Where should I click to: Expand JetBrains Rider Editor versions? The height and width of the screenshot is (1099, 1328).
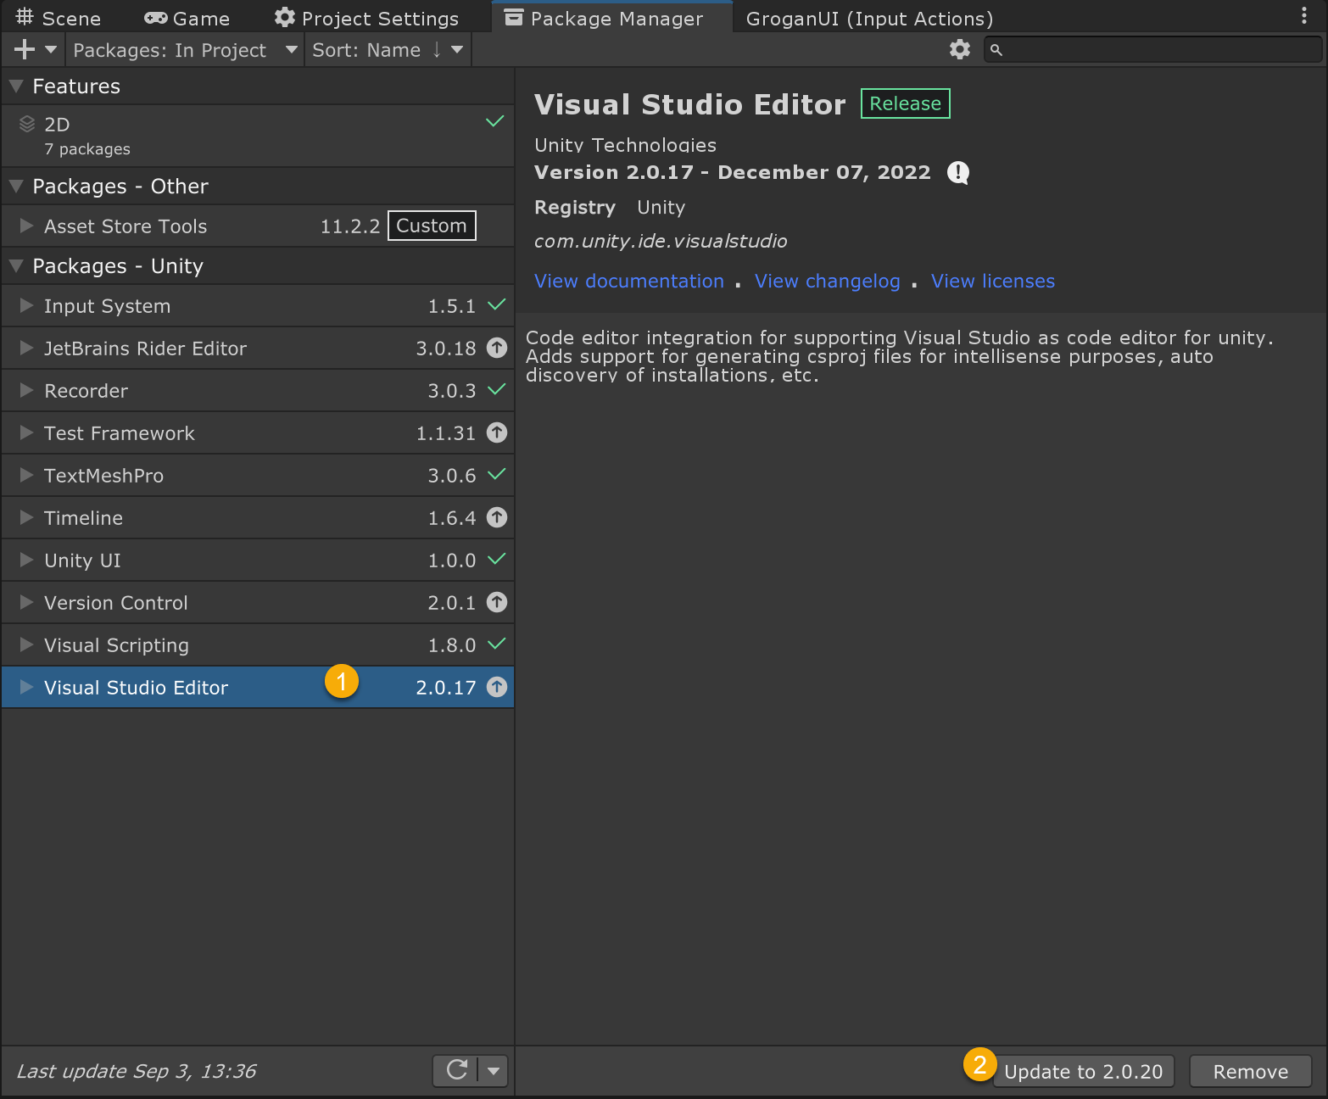[26, 348]
